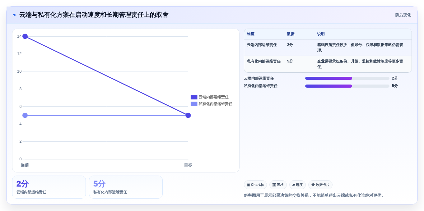Open the 5分 私有化内部运维责任 data card

click(x=126, y=187)
